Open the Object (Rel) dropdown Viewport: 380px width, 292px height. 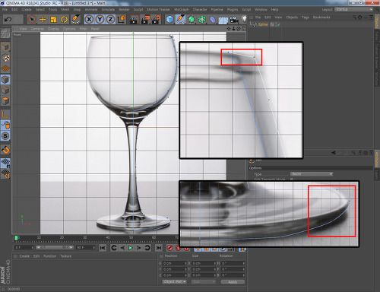(x=174, y=282)
